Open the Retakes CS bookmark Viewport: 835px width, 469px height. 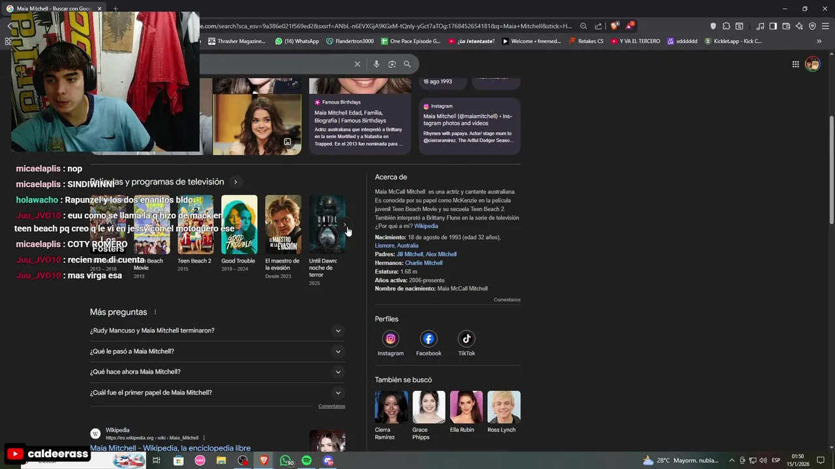(586, 41)
